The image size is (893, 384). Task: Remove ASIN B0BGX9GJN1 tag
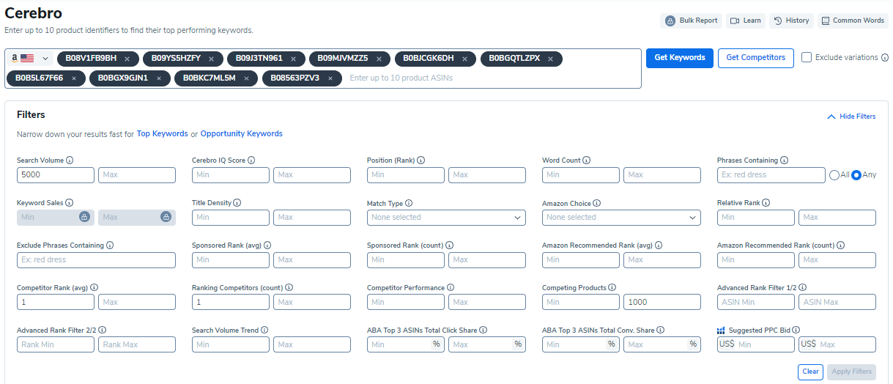pyautogui.click(x=158, y=78)
